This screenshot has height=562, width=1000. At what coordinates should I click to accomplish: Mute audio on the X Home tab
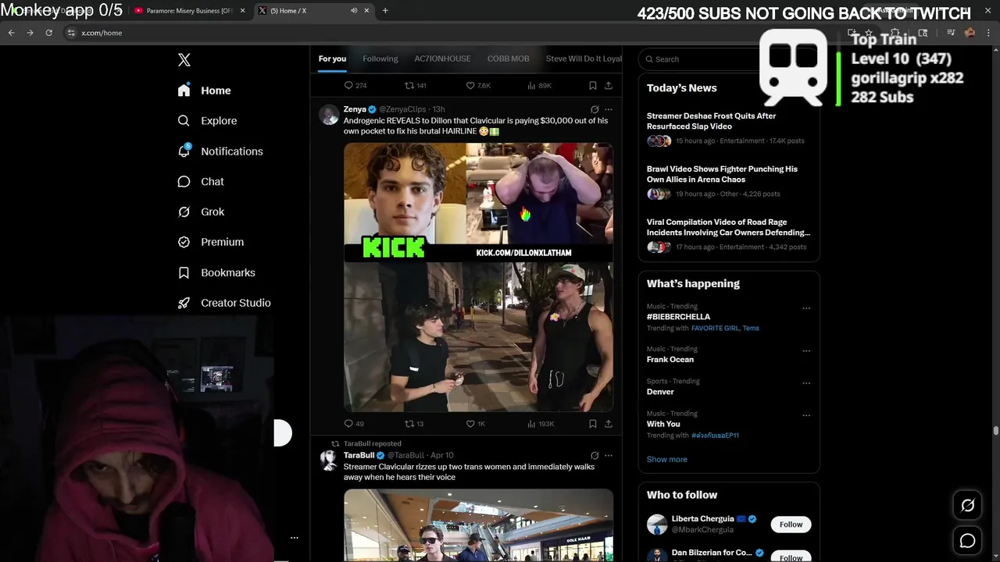(354, 10)
